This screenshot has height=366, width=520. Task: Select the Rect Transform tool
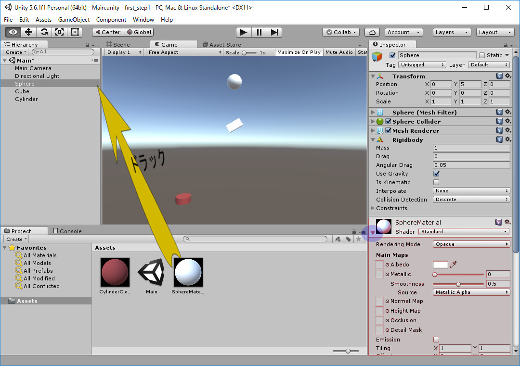point(75,32)
